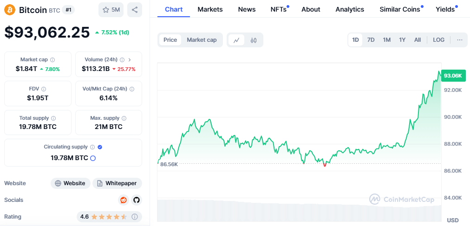Open the Similar Coins tab

400,9
